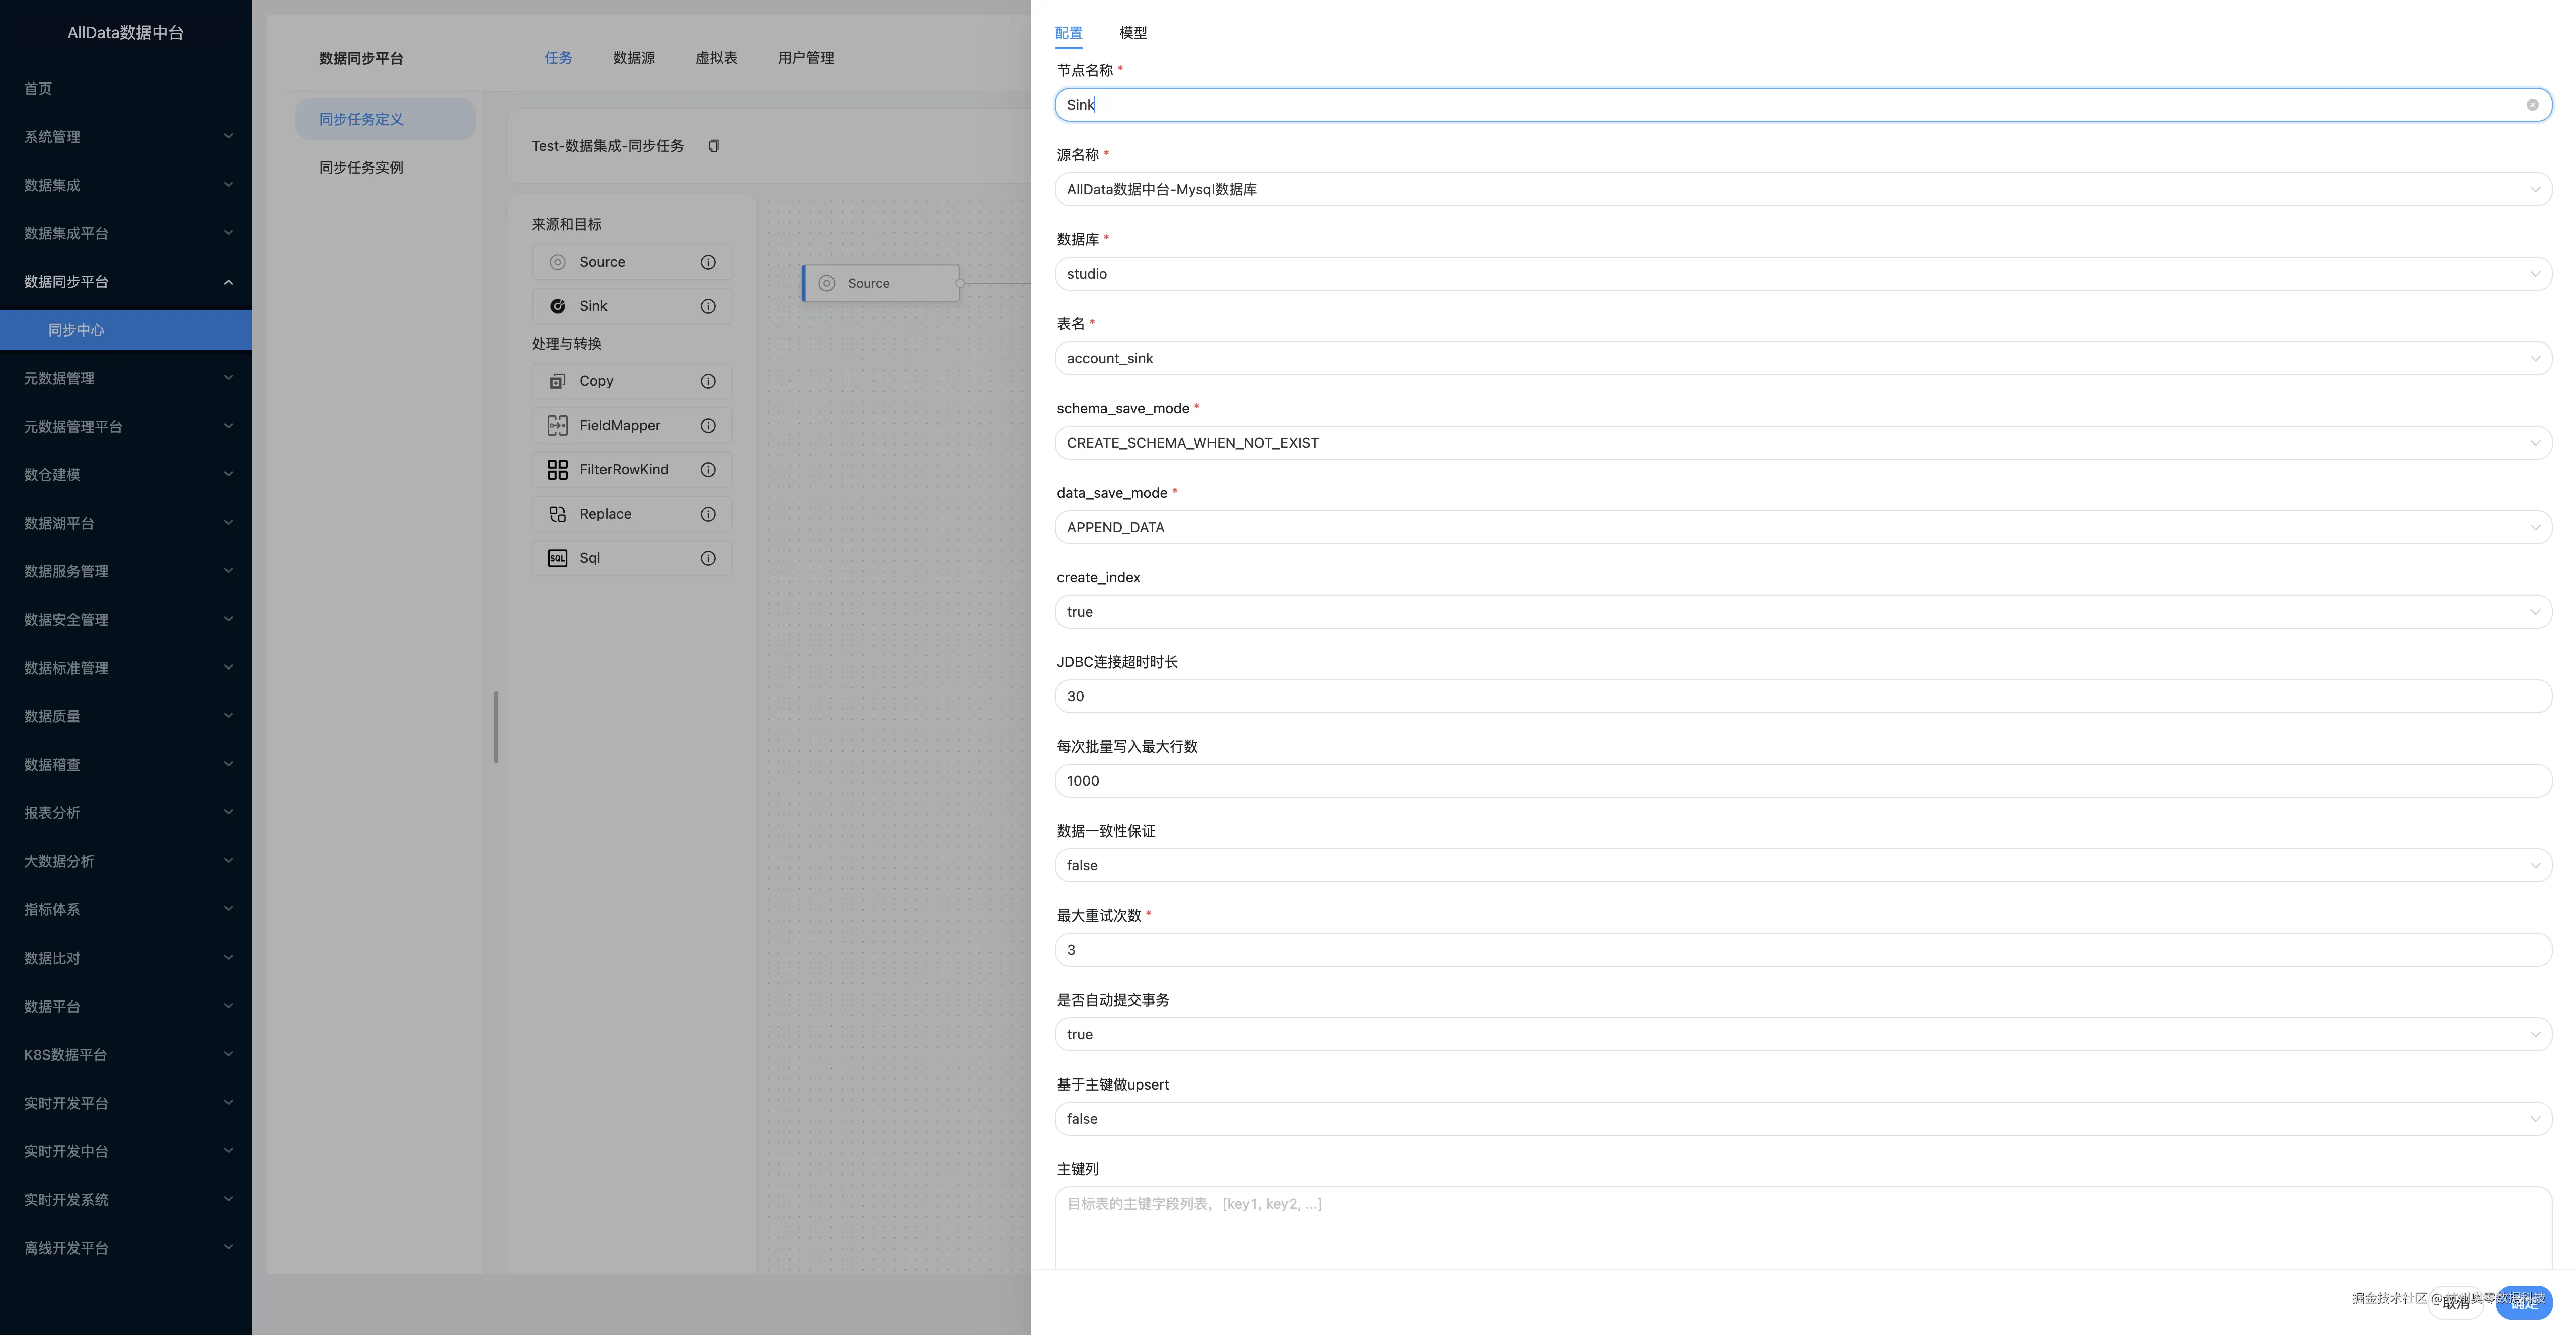This screenshot has height=1335, width=2576.
Task: Click the FilterRowKind grid icon
Action: (x=557, y=470)
